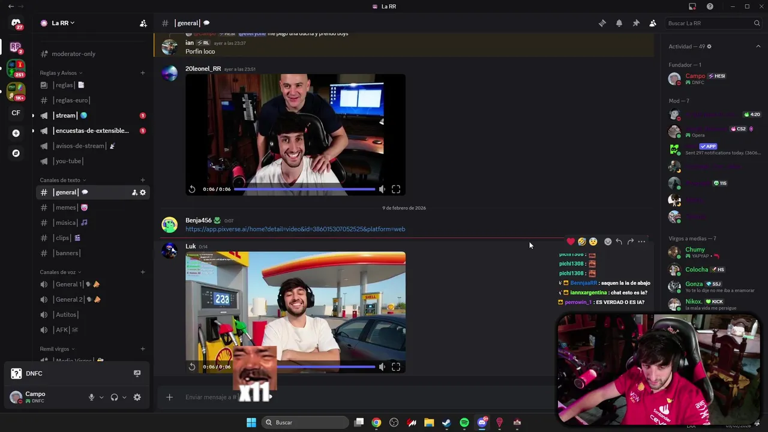Collapse Canales de texto category
The height and width of the screenshot is (432, 768).
coord(62,180)
